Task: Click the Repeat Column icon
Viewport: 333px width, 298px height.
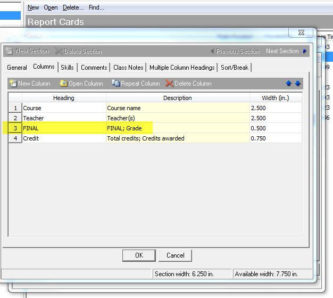Action: 116,83
